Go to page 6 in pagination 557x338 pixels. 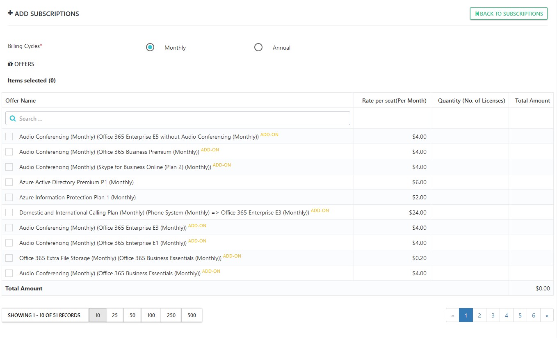[x=534, y=315]
